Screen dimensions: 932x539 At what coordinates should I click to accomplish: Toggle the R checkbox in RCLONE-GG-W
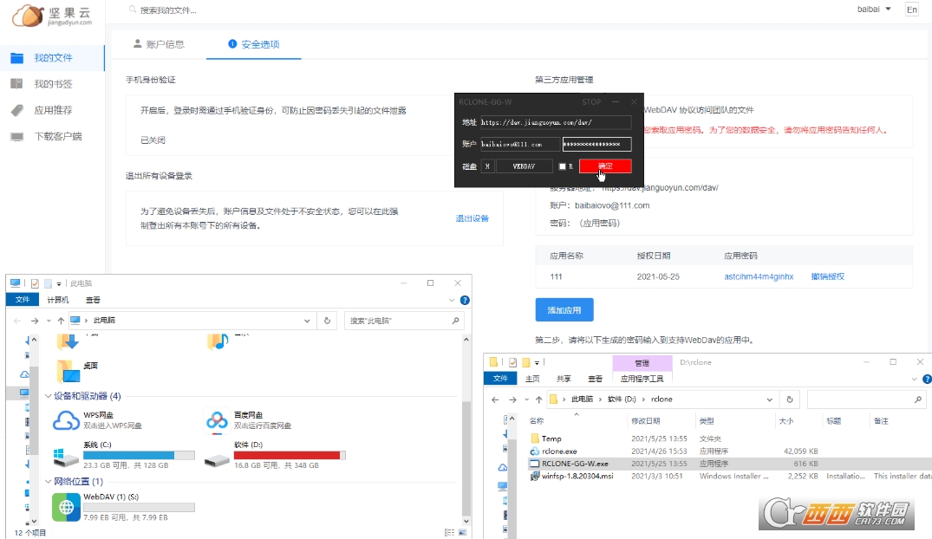(563, 166)
